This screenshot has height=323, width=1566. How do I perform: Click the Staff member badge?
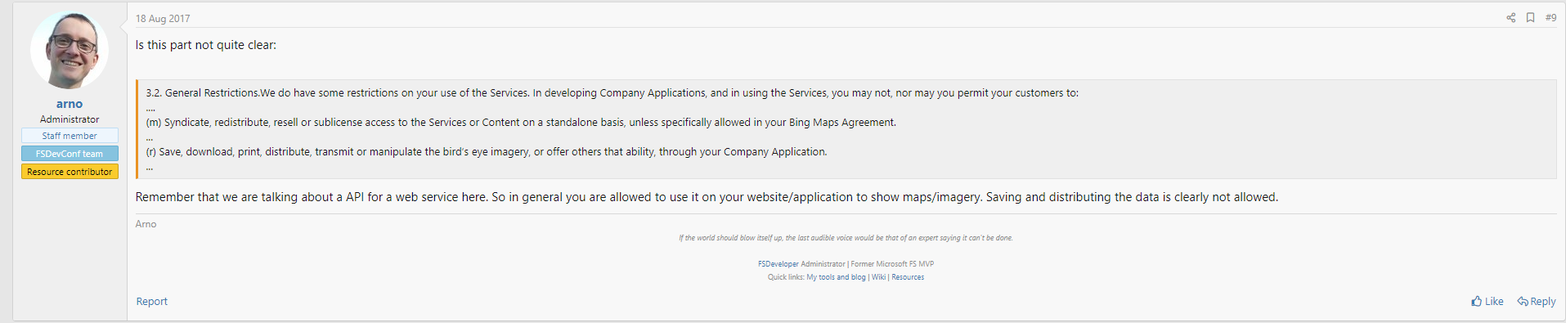pos(70,136)
